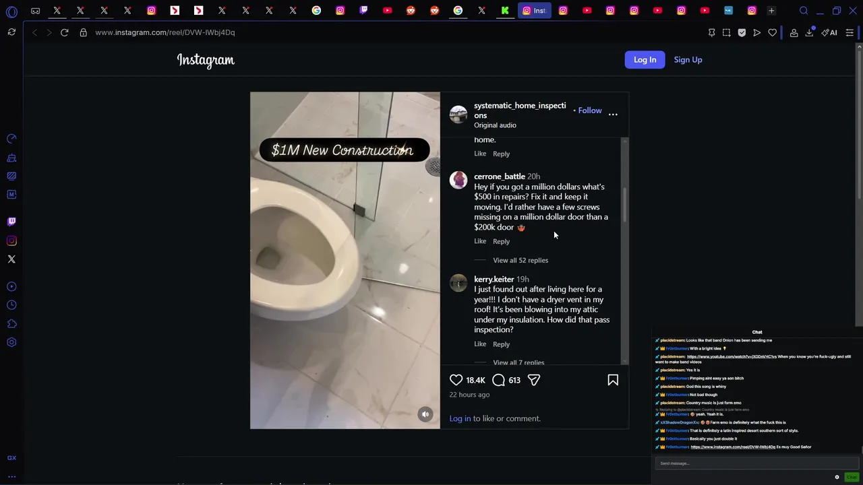
Task: Toggle the reel's audio mute button
Action: point(425,414)
